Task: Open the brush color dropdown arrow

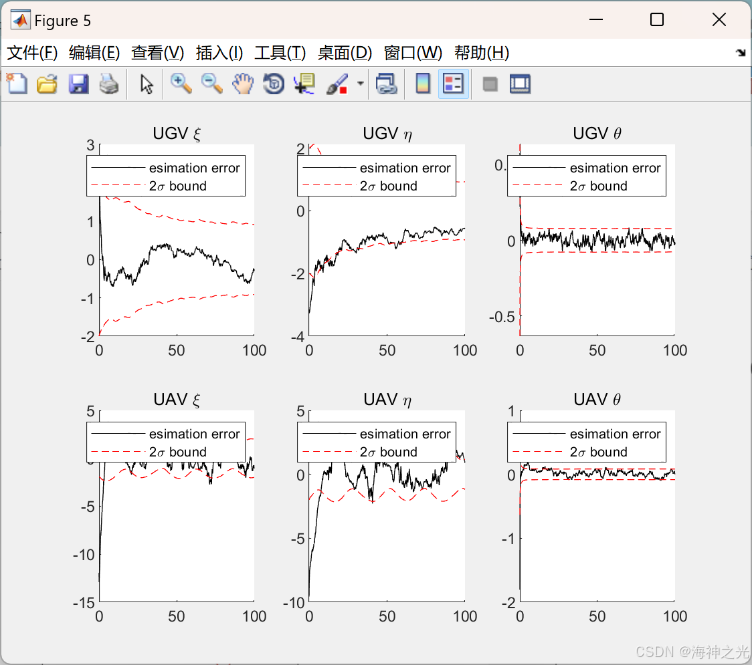Action: click(x=360, y=84)
